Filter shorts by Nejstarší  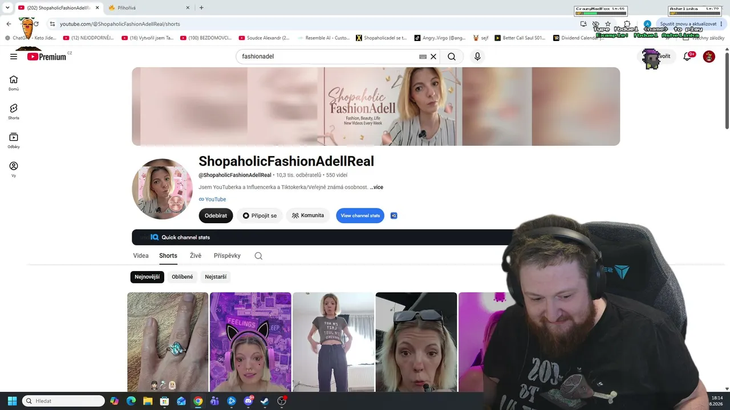point(216,277)
